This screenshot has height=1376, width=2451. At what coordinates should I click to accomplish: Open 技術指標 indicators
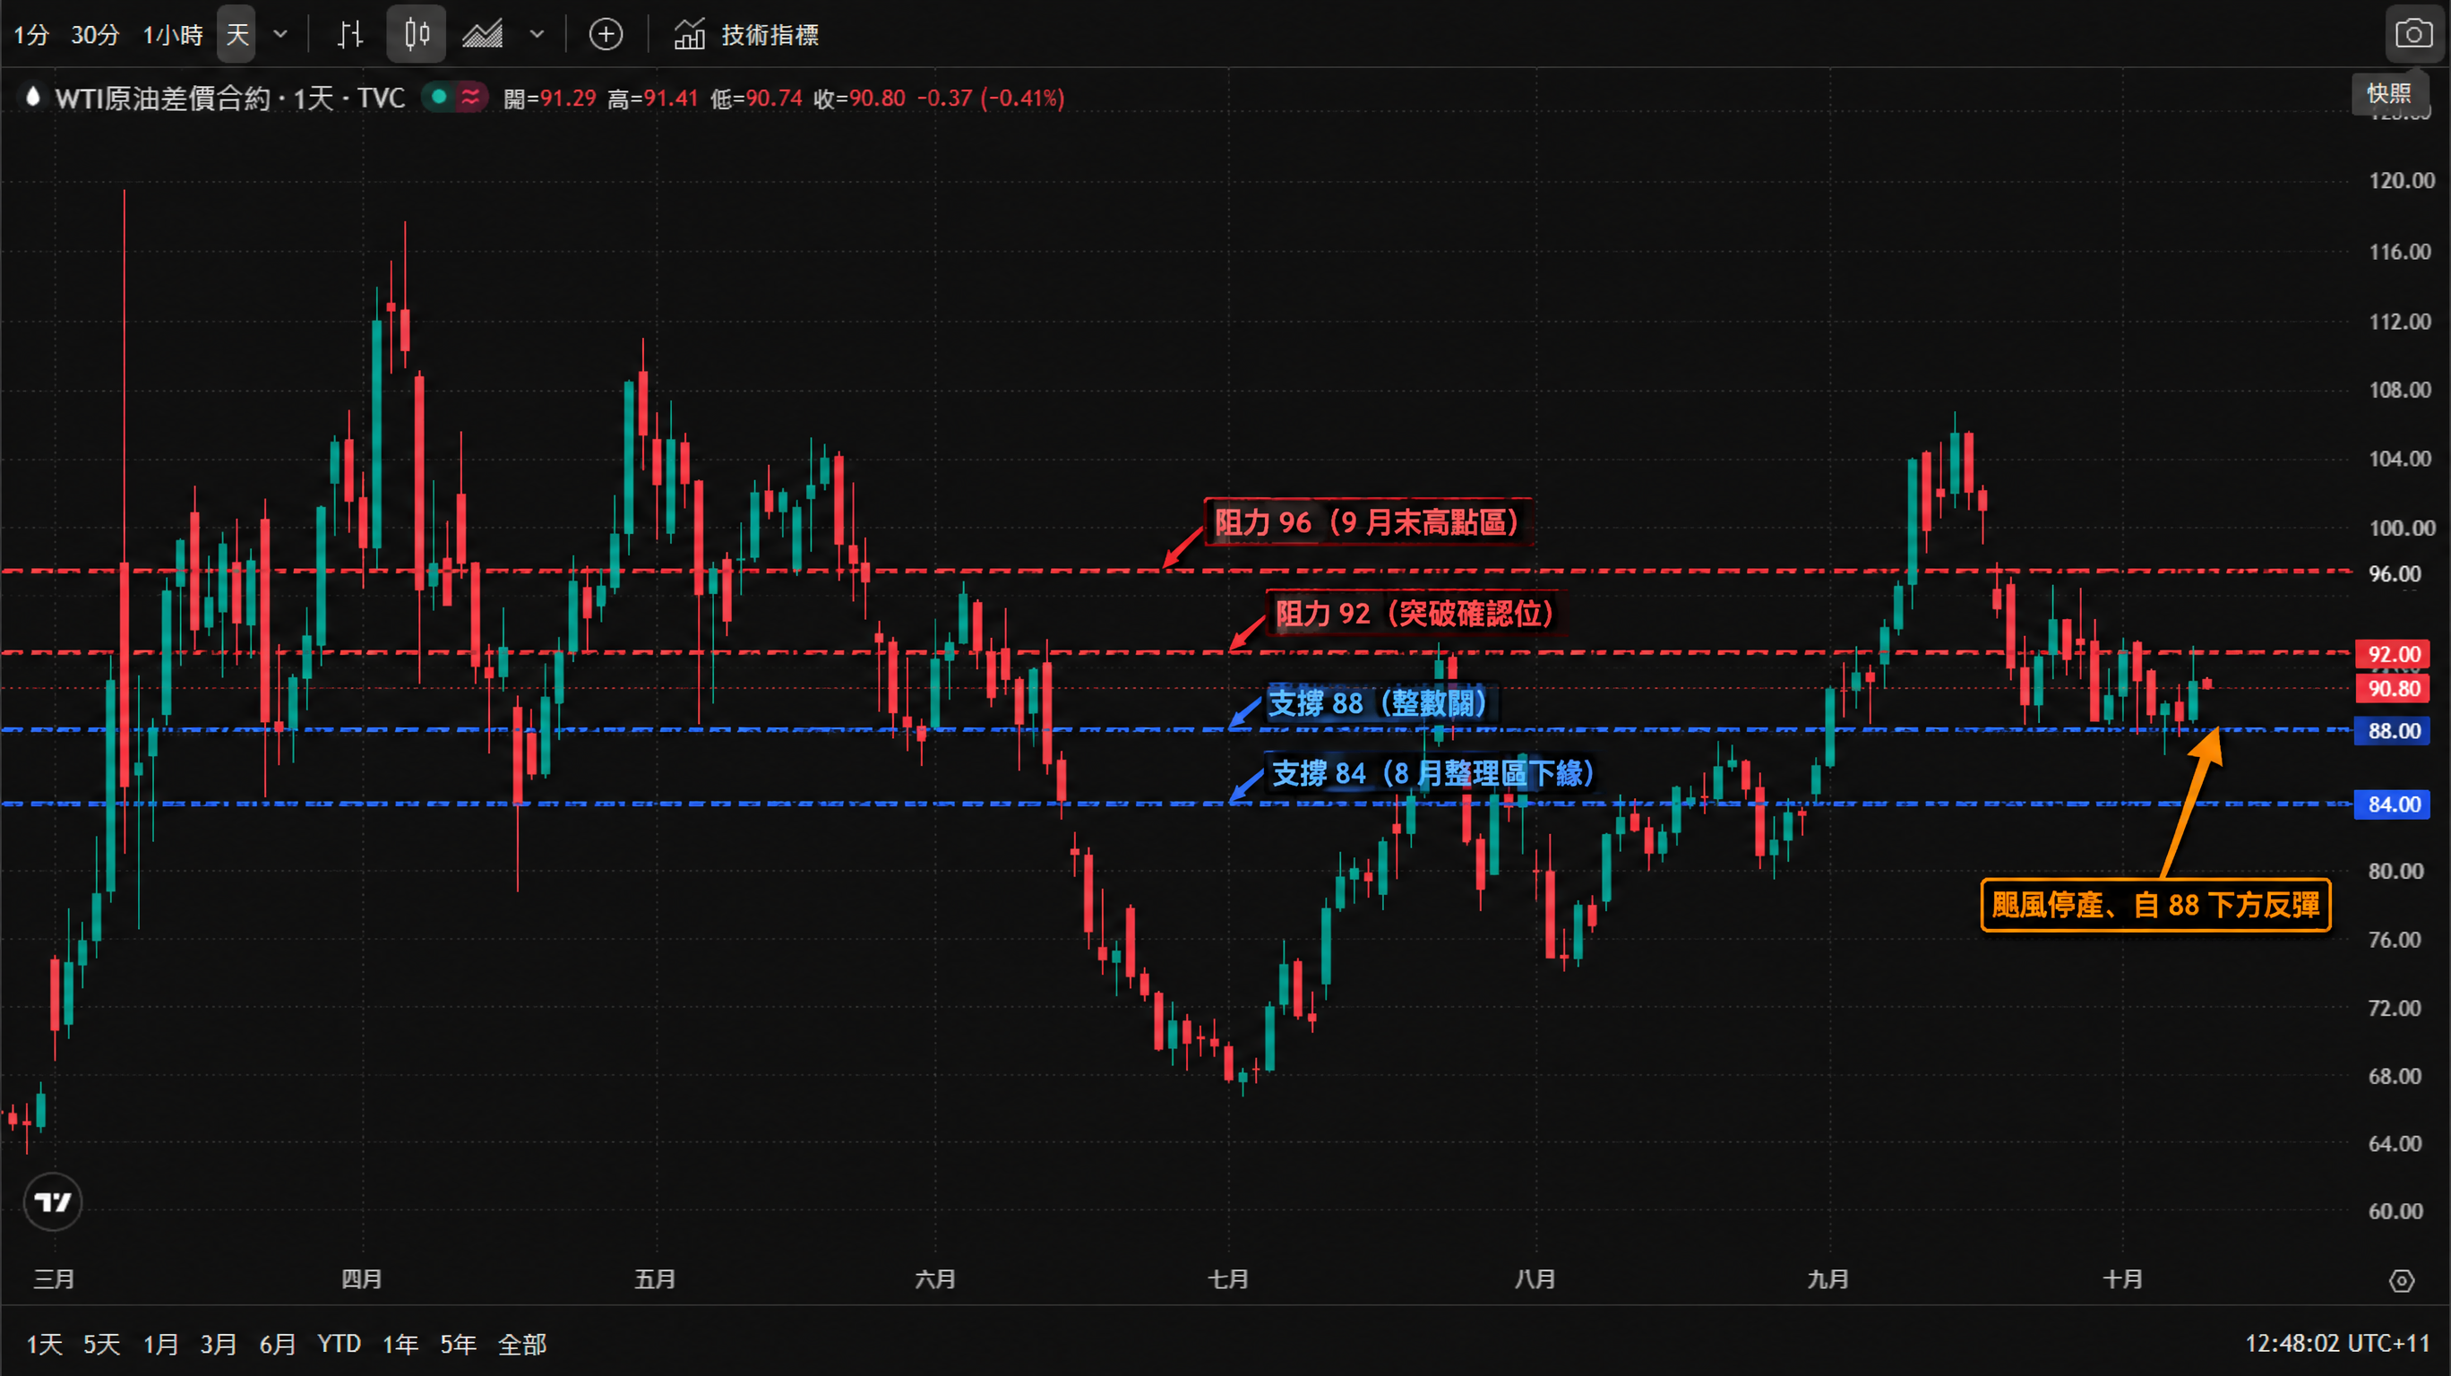pyautogui.click(x=746, y=35)
